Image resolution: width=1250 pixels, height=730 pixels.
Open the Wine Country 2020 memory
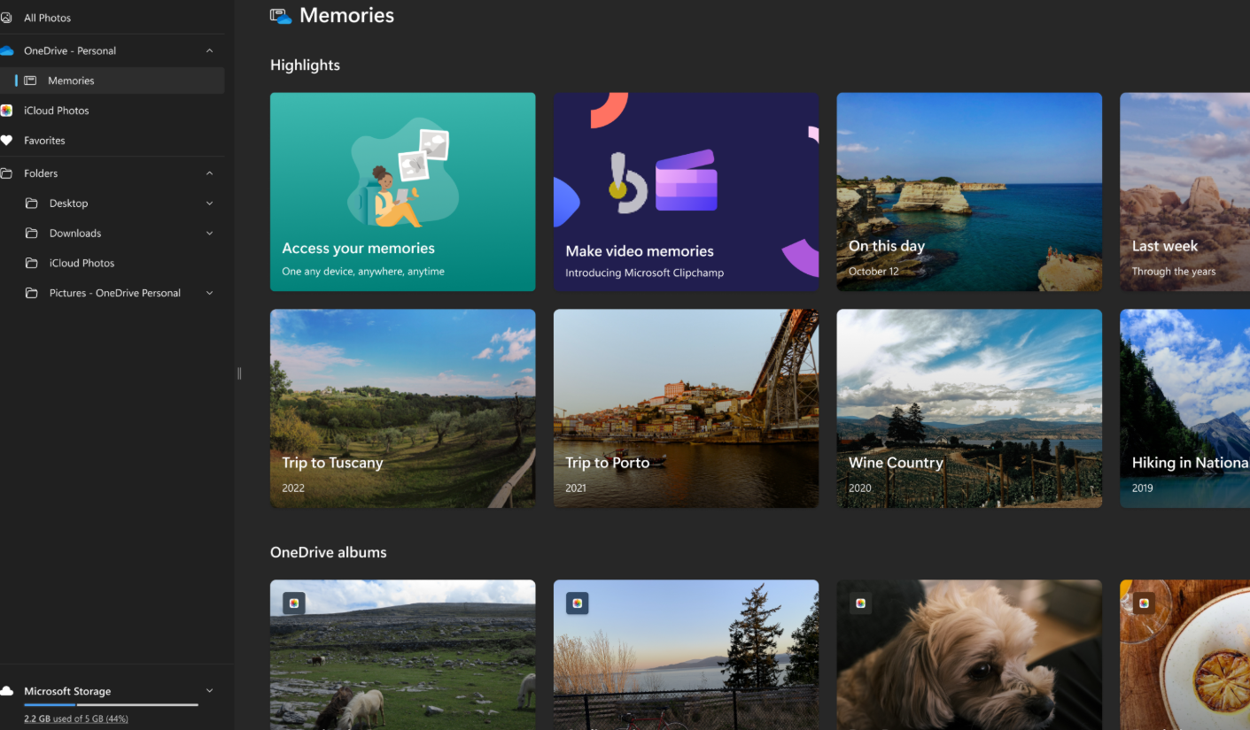coord(969,408)
